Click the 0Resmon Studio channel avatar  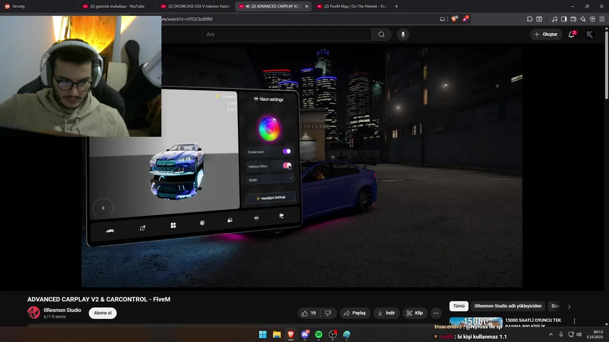tap(34, 313)
